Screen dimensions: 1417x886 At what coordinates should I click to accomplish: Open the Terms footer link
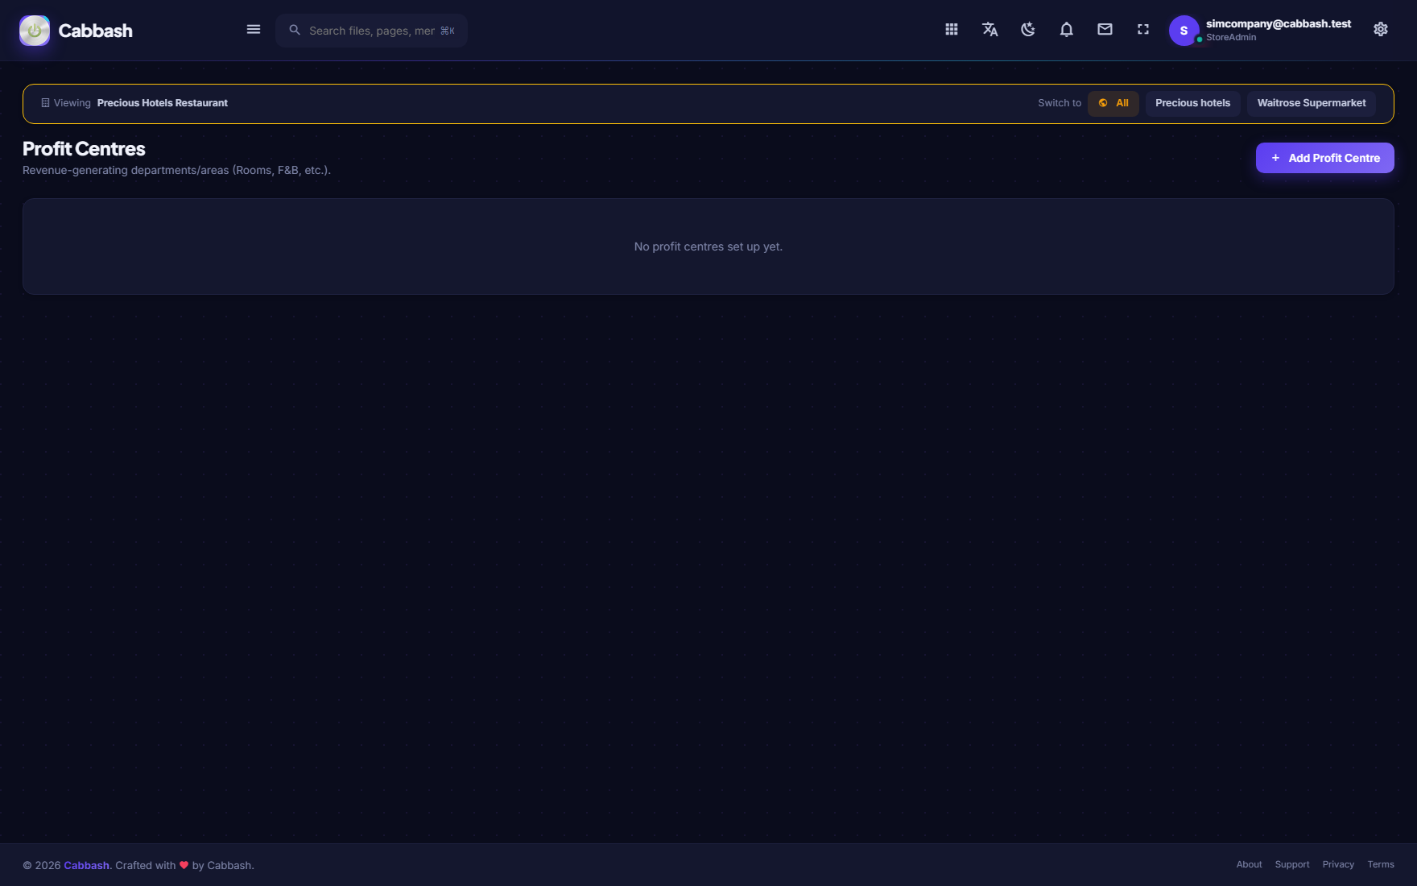point(1381,864)
